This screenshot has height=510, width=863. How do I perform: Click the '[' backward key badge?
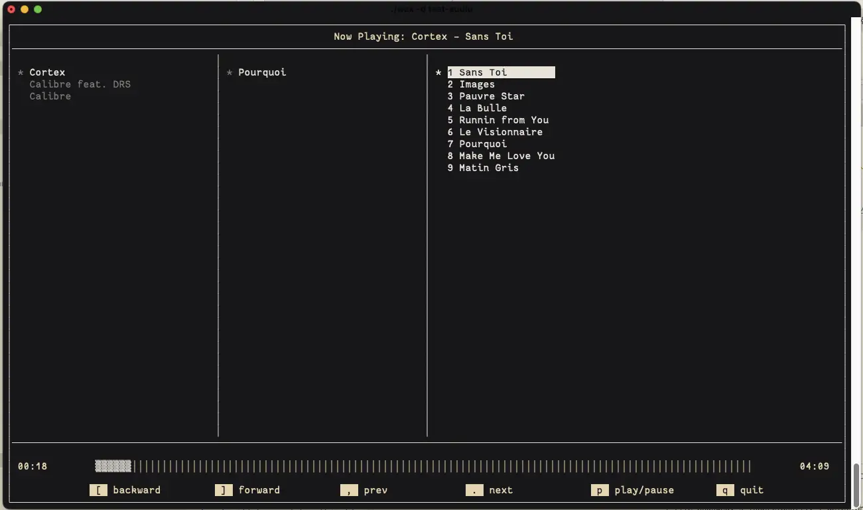point(98,490)
